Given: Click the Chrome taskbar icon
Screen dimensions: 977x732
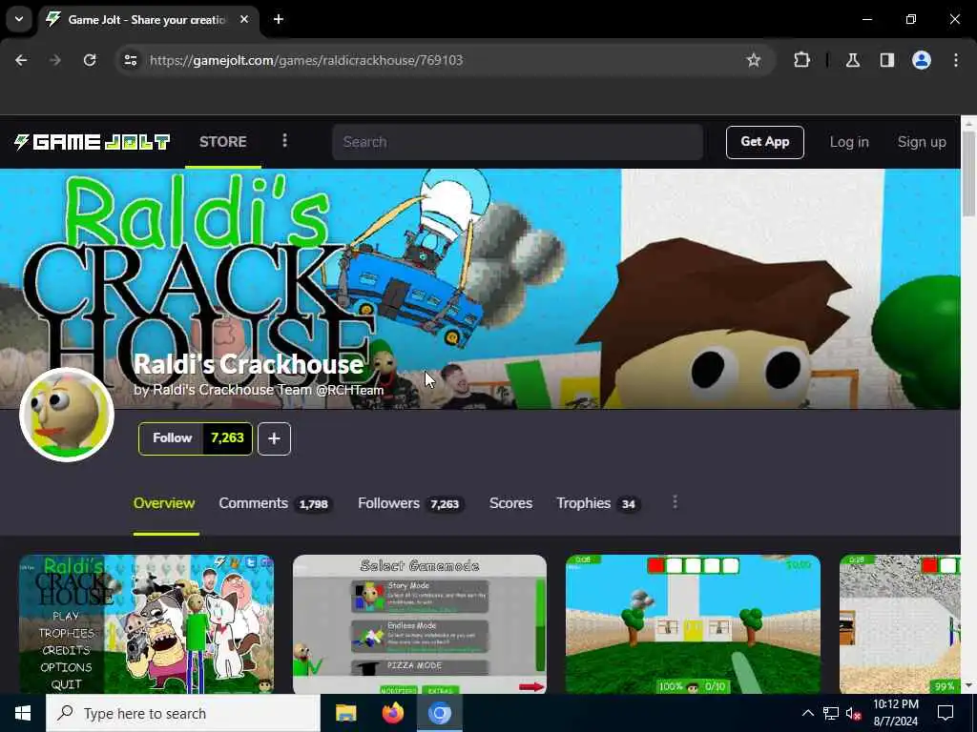Looking at the screenshot, I should (439, 713).
